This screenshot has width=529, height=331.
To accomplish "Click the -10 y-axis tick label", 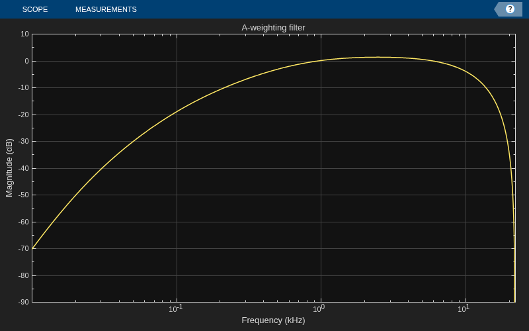I will click(24, 88).
